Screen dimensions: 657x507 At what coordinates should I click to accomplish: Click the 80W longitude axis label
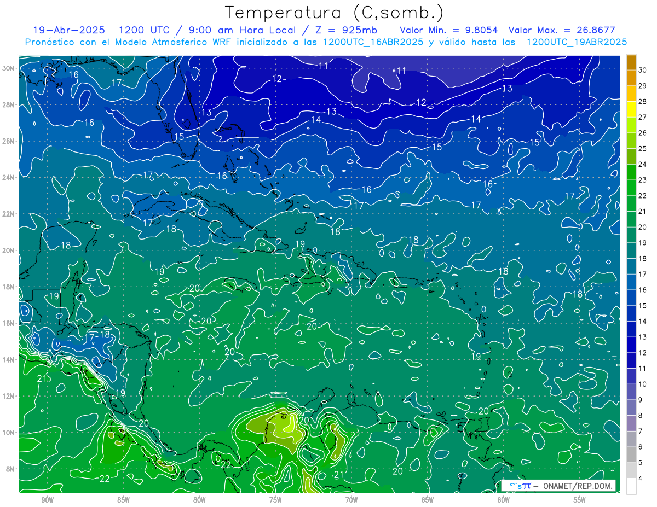pyautogui.click(x=199, y=500)
